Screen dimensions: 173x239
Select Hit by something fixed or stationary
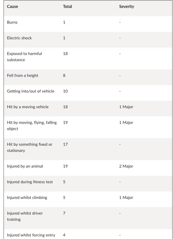(x=29, y=148)
